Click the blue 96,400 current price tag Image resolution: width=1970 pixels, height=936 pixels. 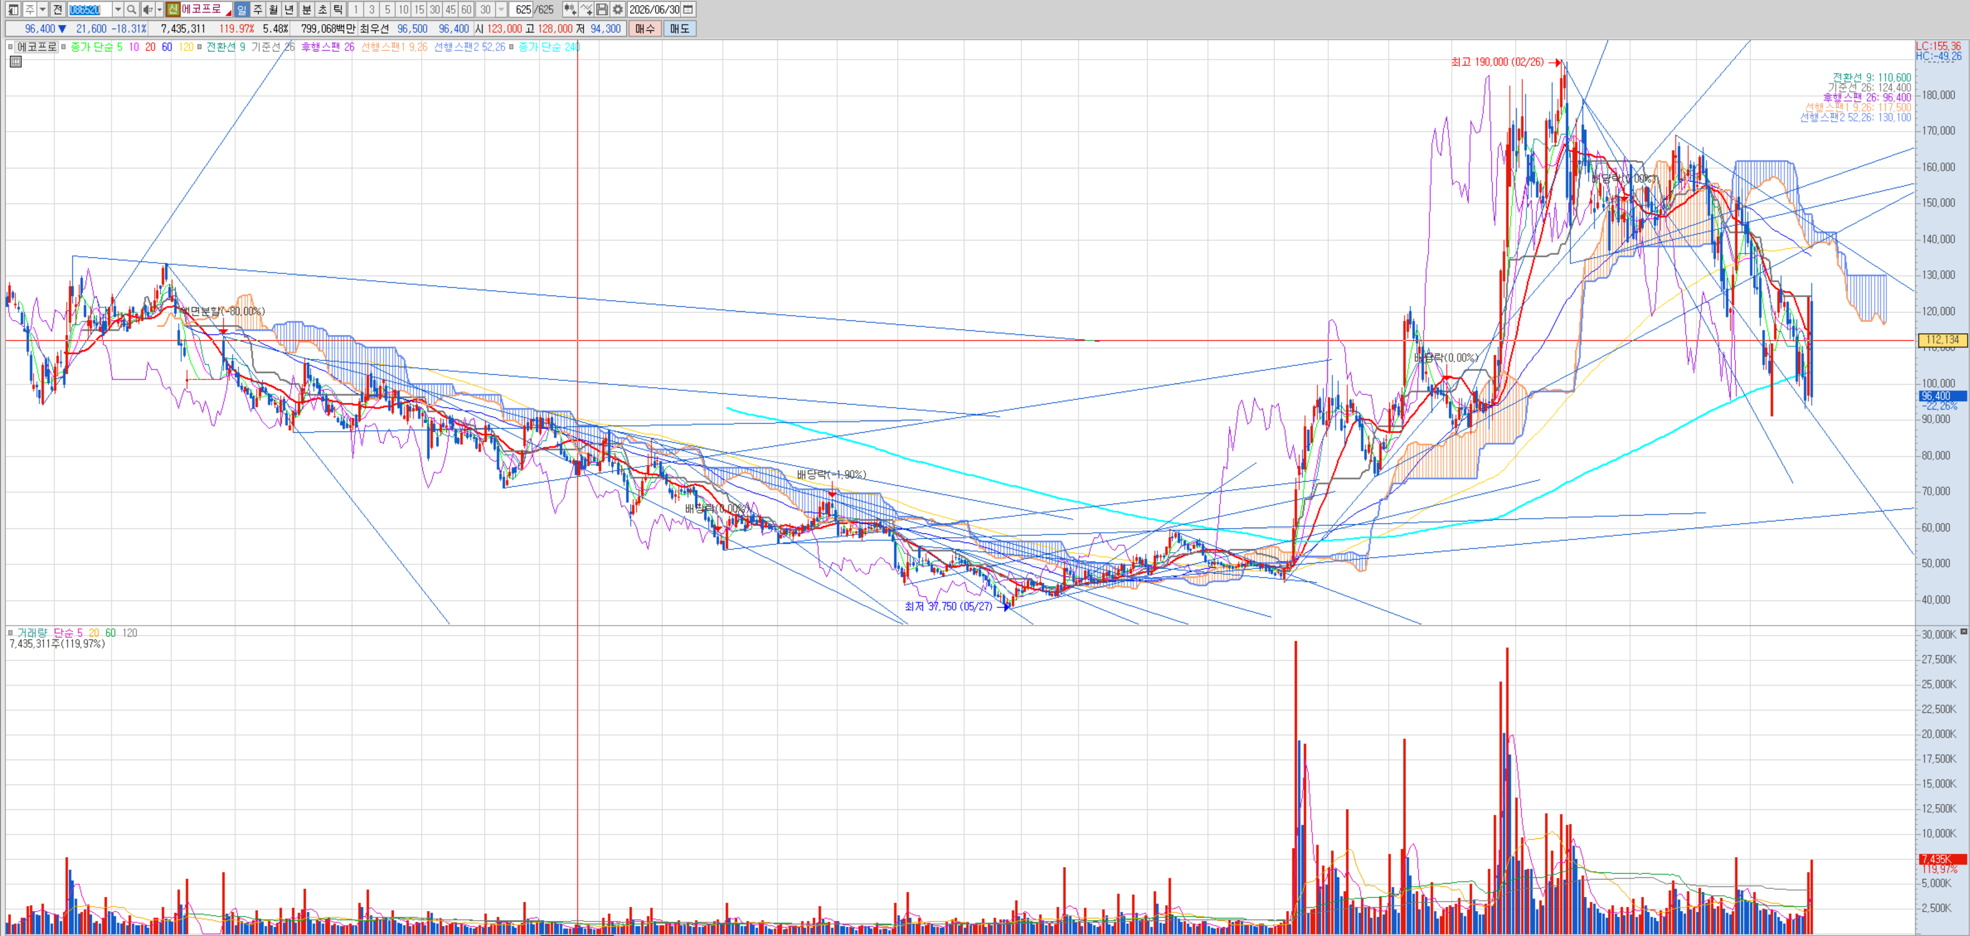click(x=1942, y=396)
